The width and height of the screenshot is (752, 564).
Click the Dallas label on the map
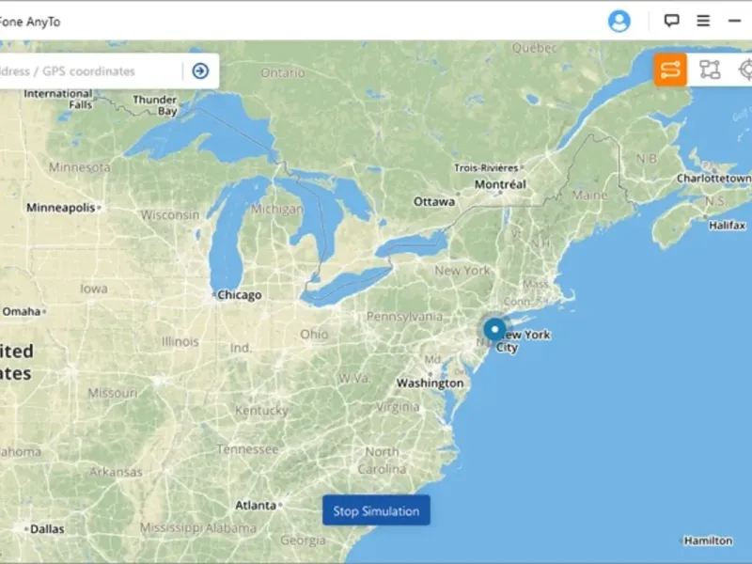tap(47, 529)
